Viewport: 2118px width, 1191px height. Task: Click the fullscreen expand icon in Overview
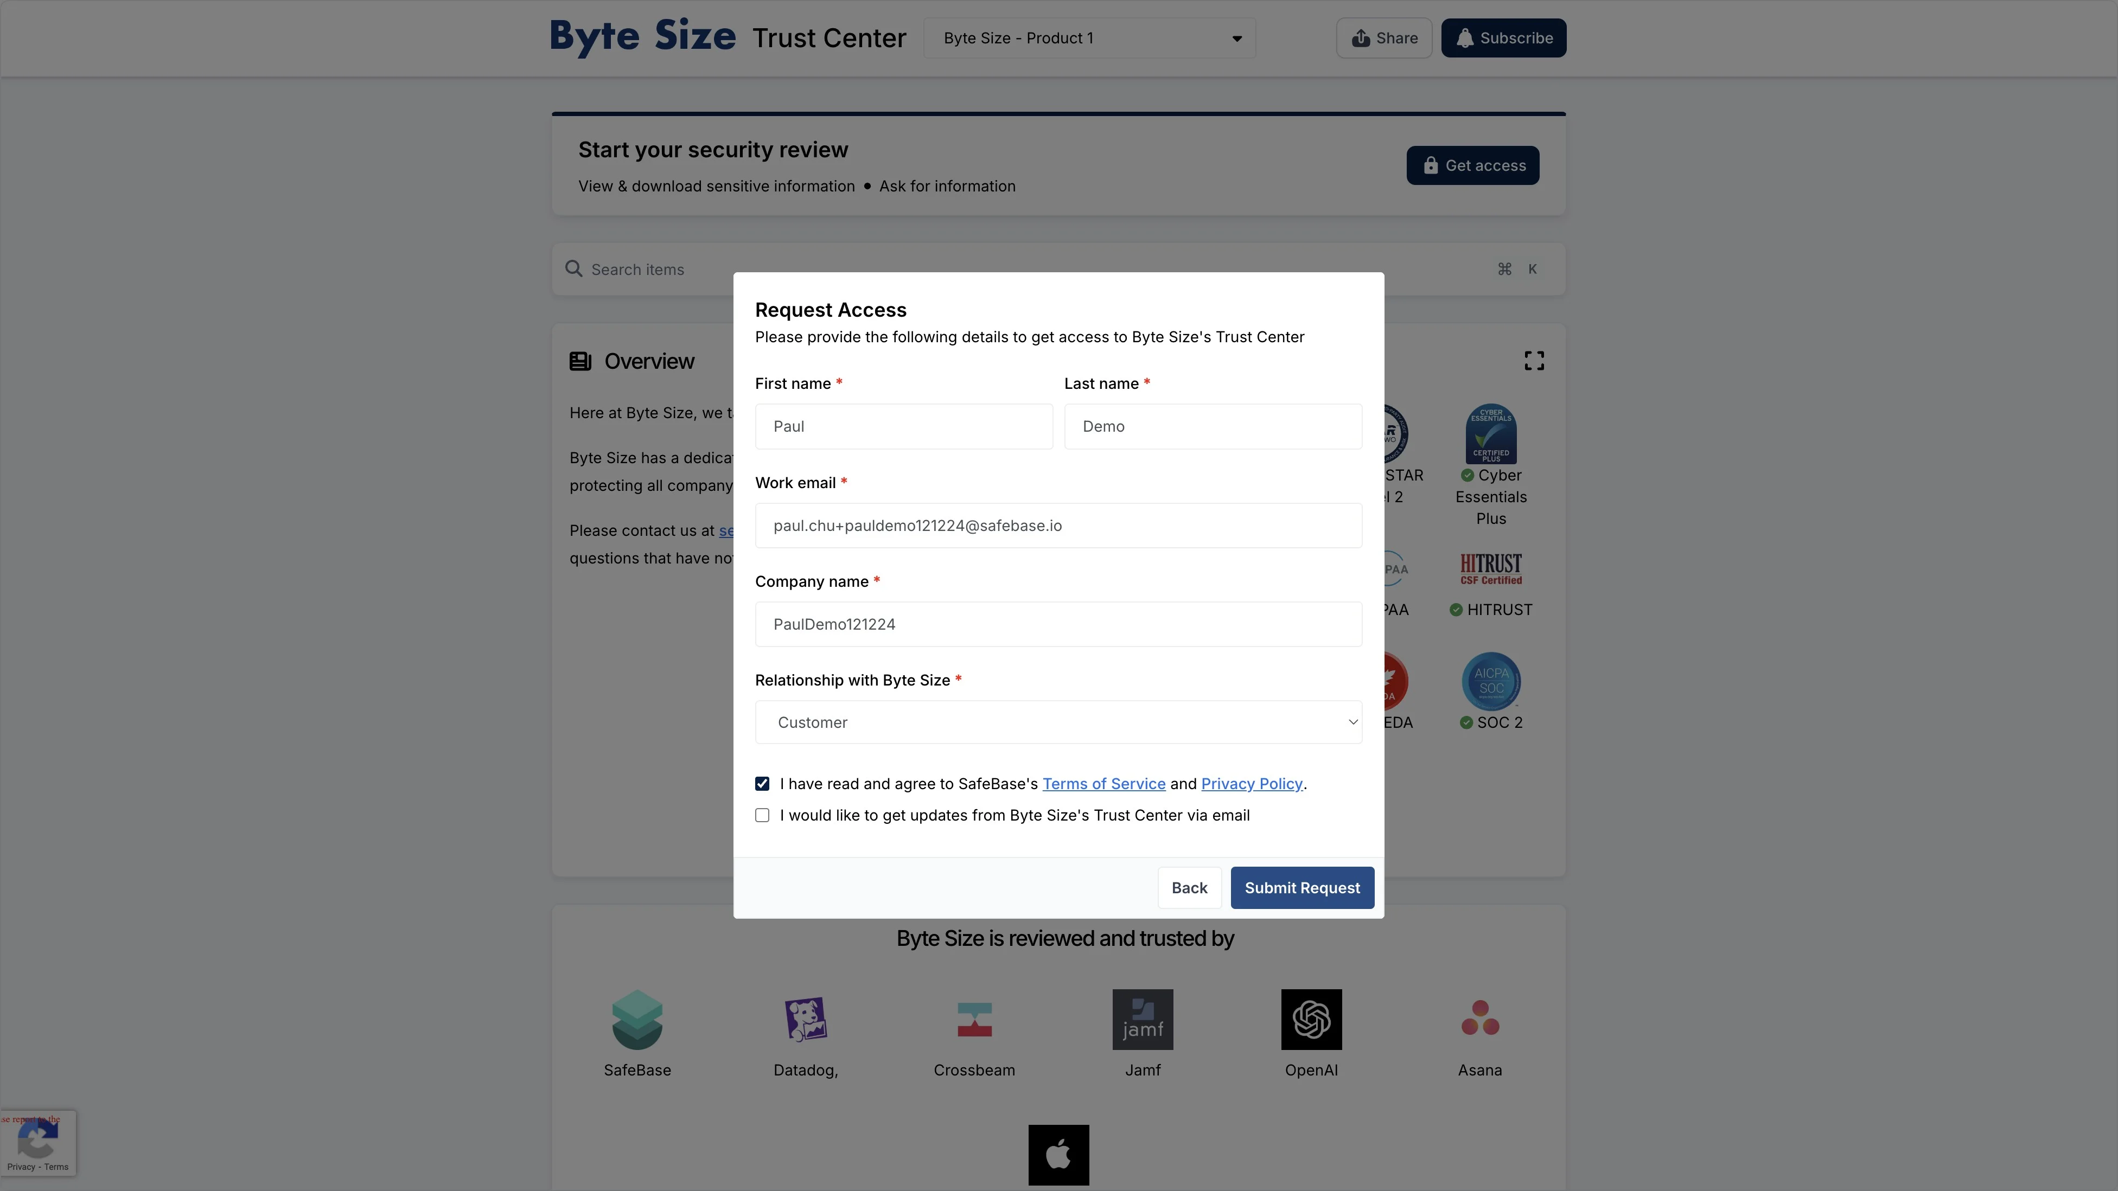[x=1533, y=361]
